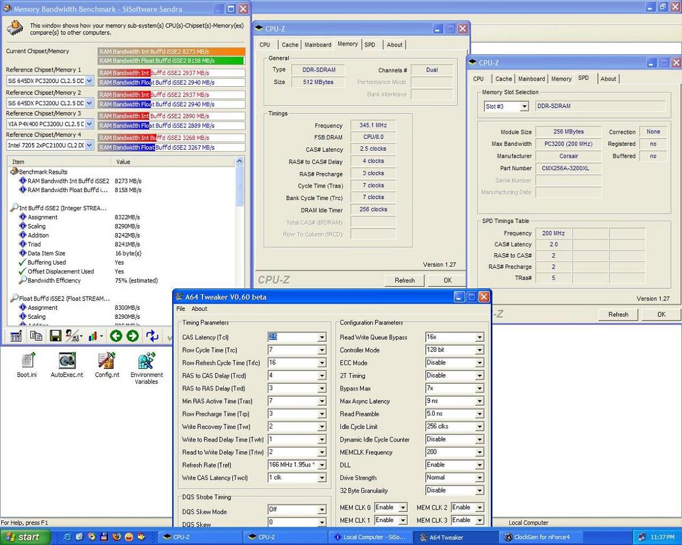
Task: Open About menu in A64 Tweaker
Action: click(199, 308)
